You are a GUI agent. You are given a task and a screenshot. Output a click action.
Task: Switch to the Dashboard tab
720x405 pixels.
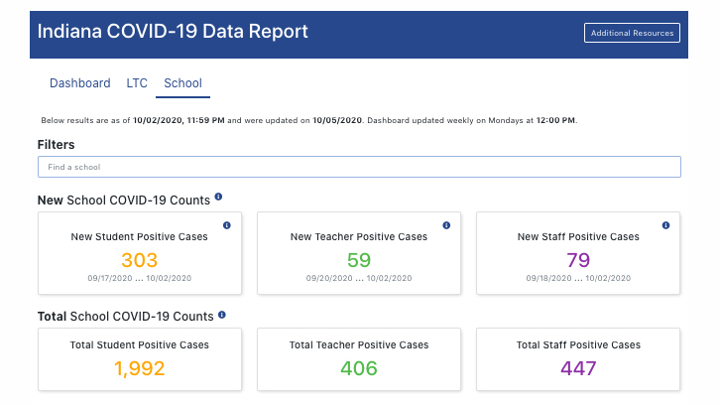click(x=80, y=83)
